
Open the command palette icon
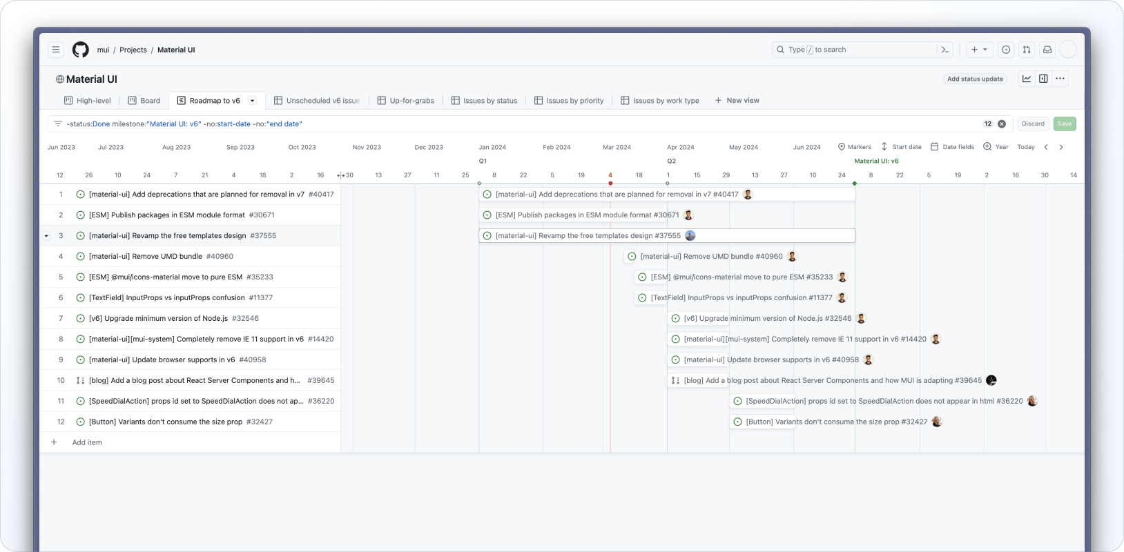[x=945, y=50]
